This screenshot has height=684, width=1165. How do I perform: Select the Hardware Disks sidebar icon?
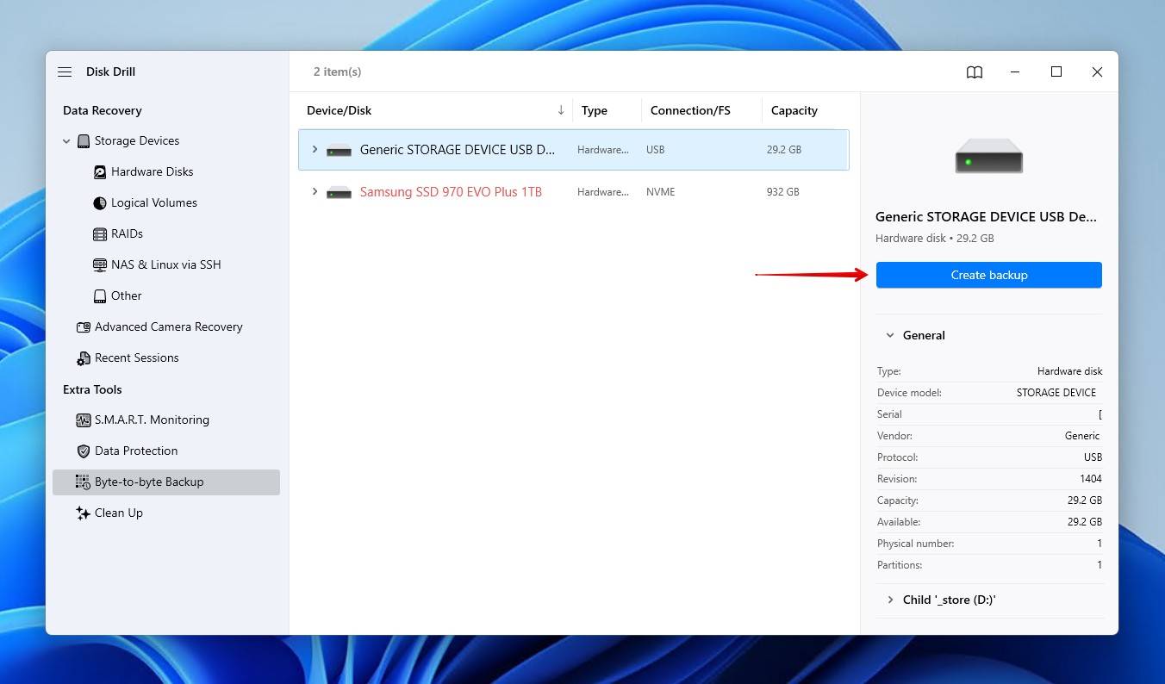tap(99, 171)
